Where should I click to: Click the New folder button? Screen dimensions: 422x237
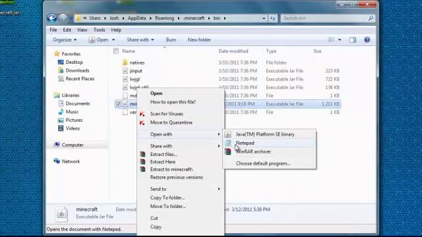click(x=199, y=39)
